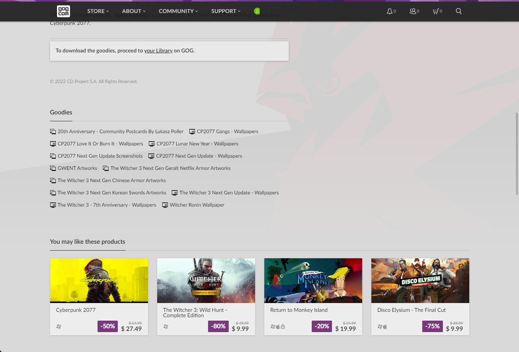Image resolution: width=519 pixels, height=352 pixels.
Task: Click the icon beside Korean Swords Artworks
Action: 53,193
